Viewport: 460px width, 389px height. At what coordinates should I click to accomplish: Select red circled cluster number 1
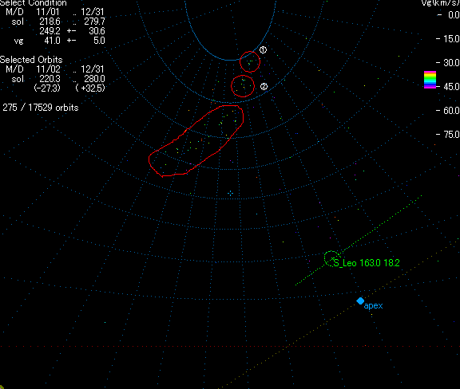250,61
